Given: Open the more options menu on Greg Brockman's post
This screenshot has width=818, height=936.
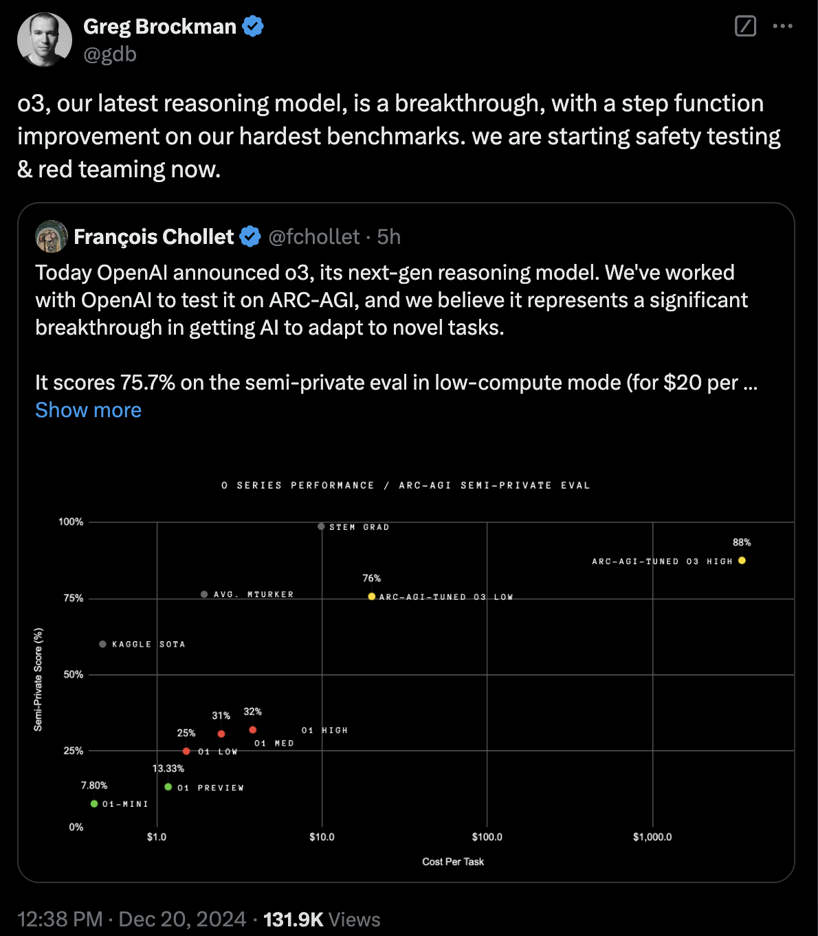Looking at the screenshot, I should pyautogui.click(x=784, y=27).
